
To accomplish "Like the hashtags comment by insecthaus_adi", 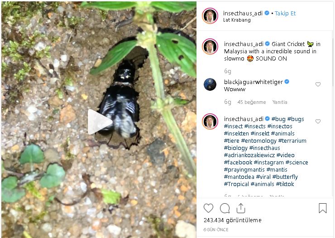I will click(x=318, y=121).
